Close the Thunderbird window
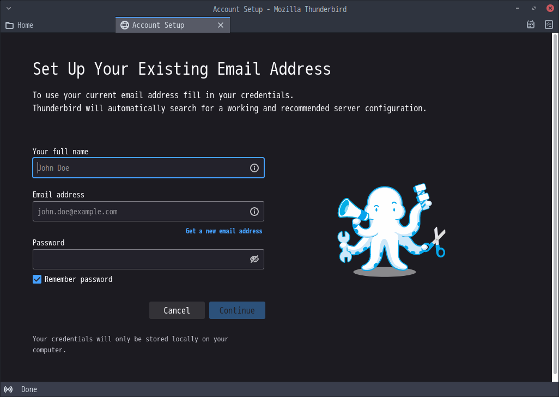Screen dimensions: 559x397 [550, 8]
